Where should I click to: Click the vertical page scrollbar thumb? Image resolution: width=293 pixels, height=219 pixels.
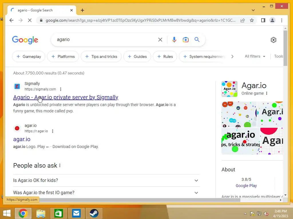[285, 48]
